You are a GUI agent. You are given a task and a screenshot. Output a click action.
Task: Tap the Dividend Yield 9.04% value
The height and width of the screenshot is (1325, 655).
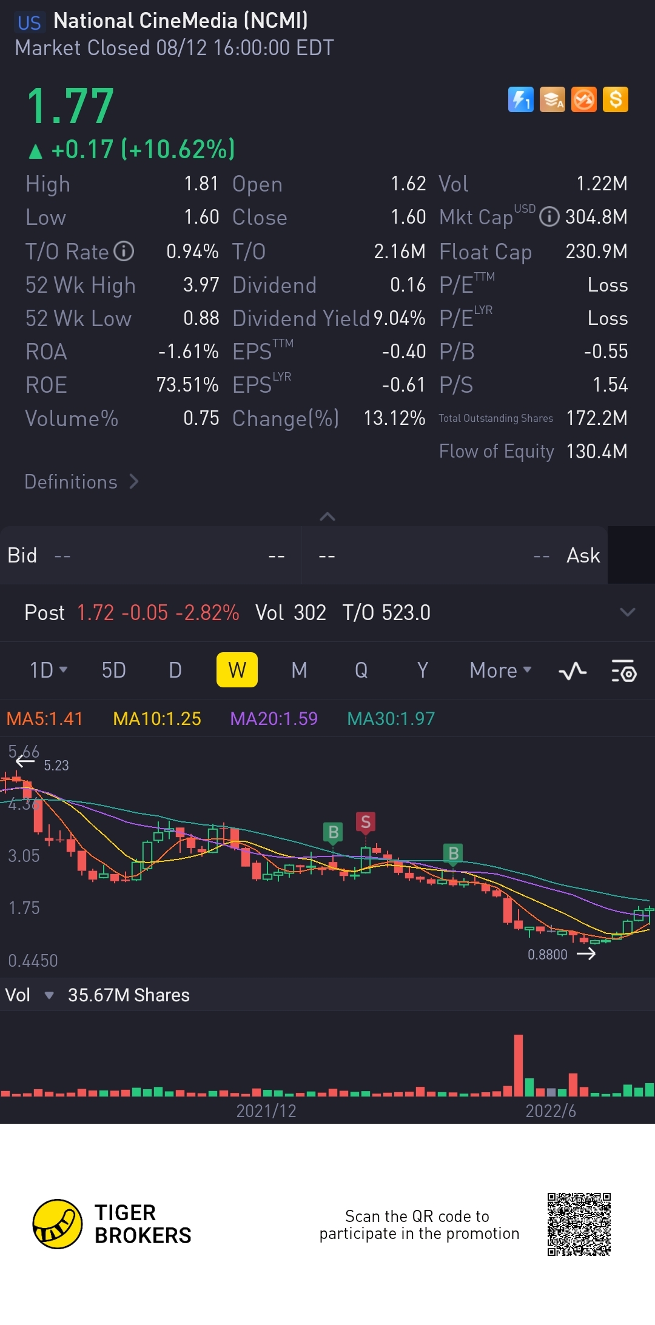399,318
